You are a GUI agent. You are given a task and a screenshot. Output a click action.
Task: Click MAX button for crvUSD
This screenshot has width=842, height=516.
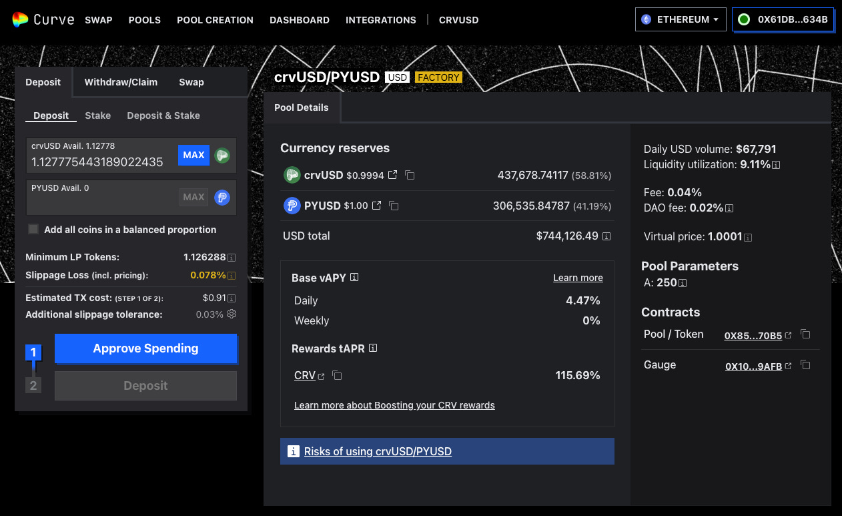coord(194,155)
